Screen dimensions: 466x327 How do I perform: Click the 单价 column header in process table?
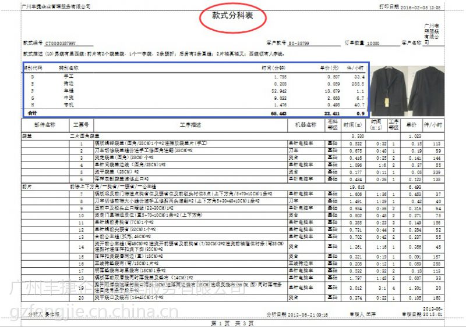(x=411, y=124)
